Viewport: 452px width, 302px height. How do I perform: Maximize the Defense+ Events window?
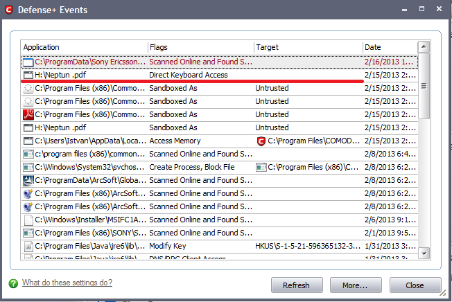tap(421, 9)
